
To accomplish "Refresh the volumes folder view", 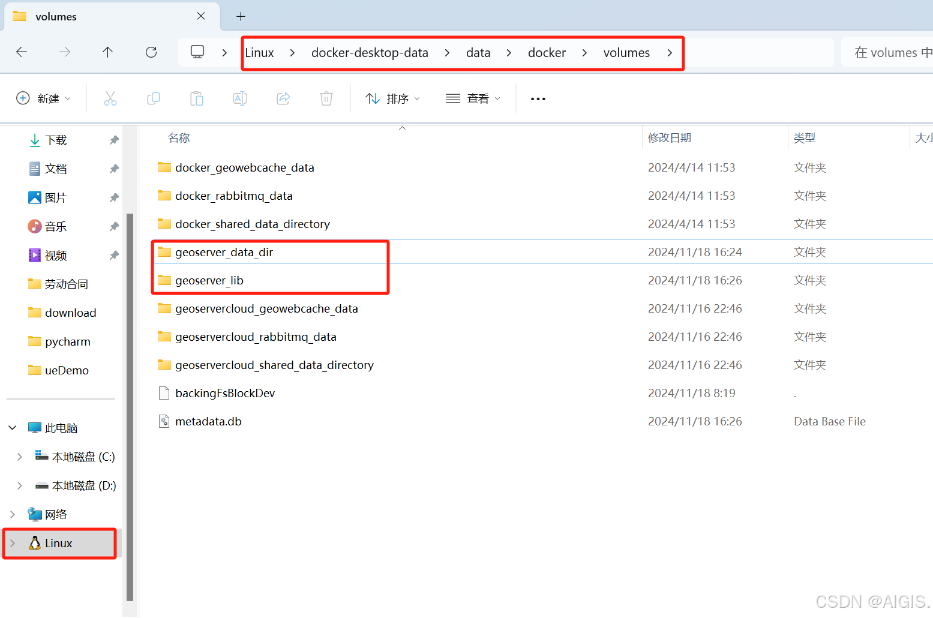I will pos(151,52).
